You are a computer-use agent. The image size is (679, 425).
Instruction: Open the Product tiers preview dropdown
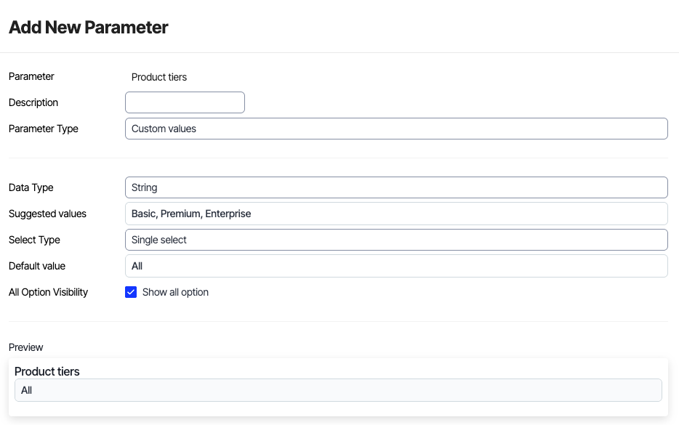[x=338, y=390]
